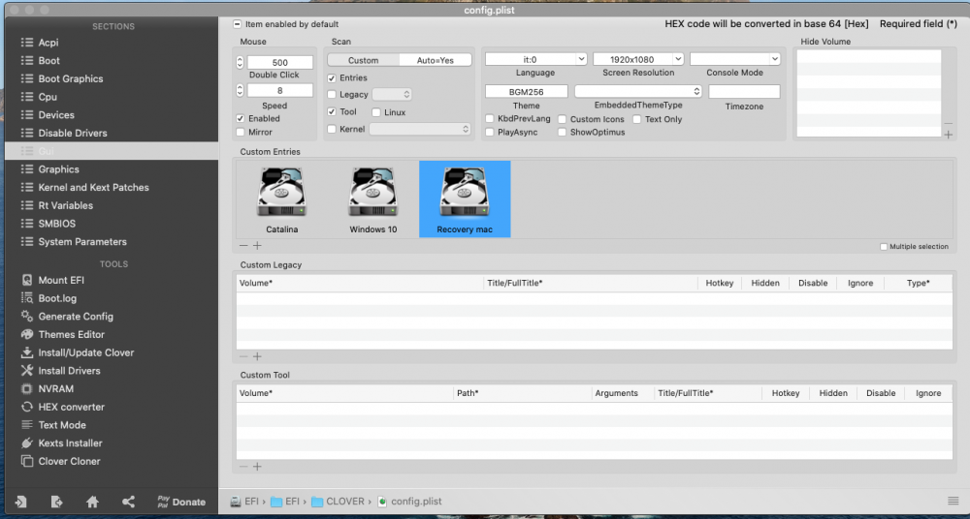Viewport: 970px width, 519px height.
Task: Open the Legacy scan option dropdown
Action: pos(392,95)
